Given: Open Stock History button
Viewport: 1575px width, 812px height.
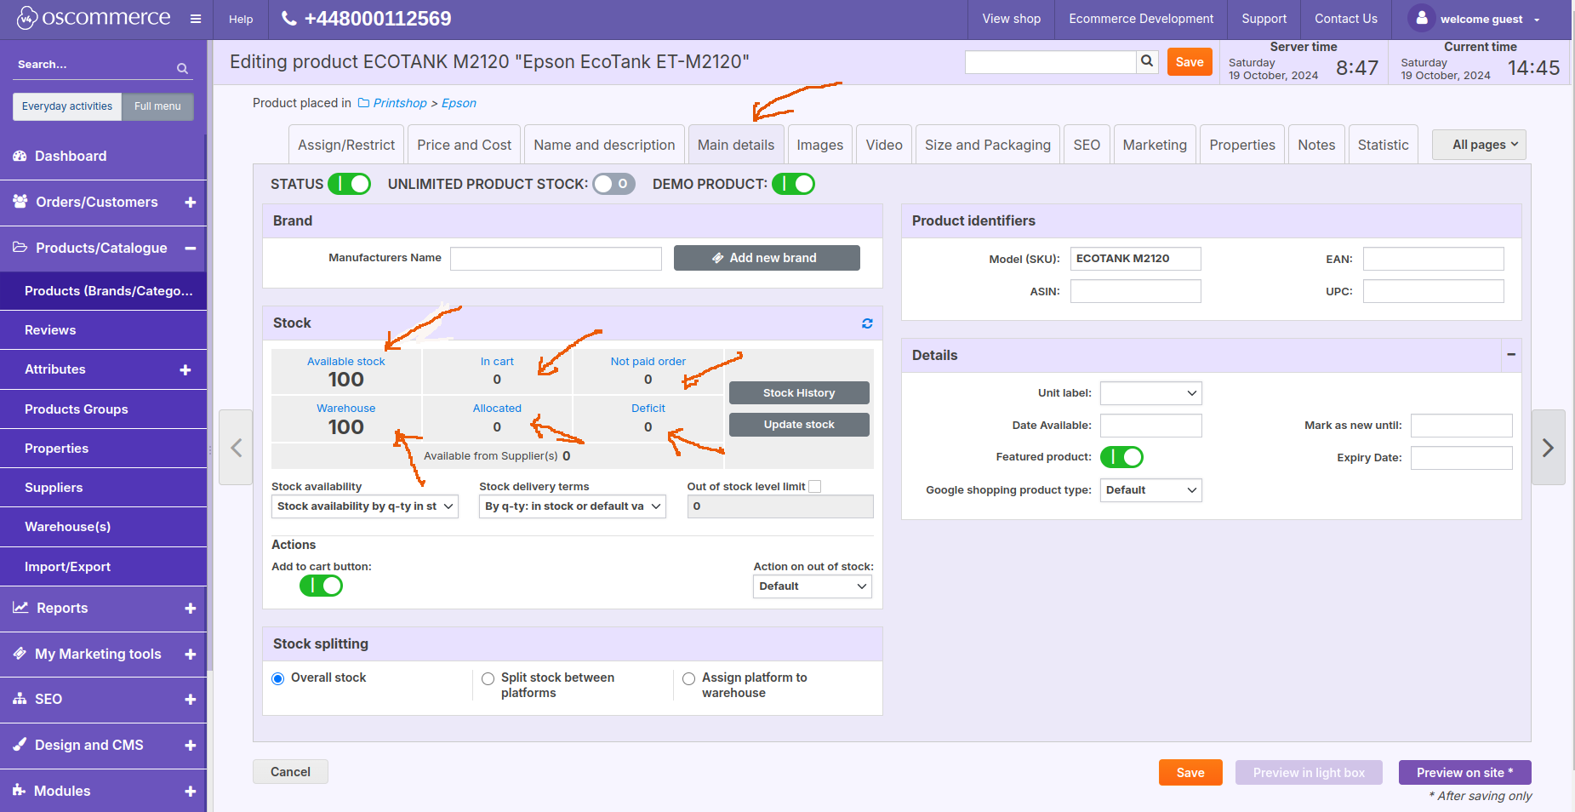Looking at the screenshot, I should pos(799,392).
